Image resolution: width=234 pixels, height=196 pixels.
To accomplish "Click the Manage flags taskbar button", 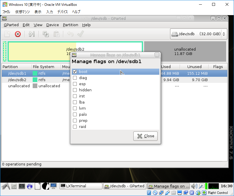I will point(168,186).
